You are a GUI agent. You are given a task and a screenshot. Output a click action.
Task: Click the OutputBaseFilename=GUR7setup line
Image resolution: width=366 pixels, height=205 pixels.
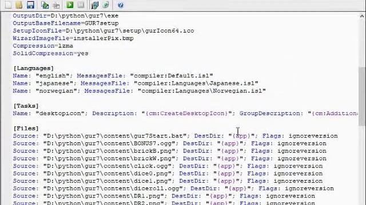pyautogui.click(x=66, y=23)
